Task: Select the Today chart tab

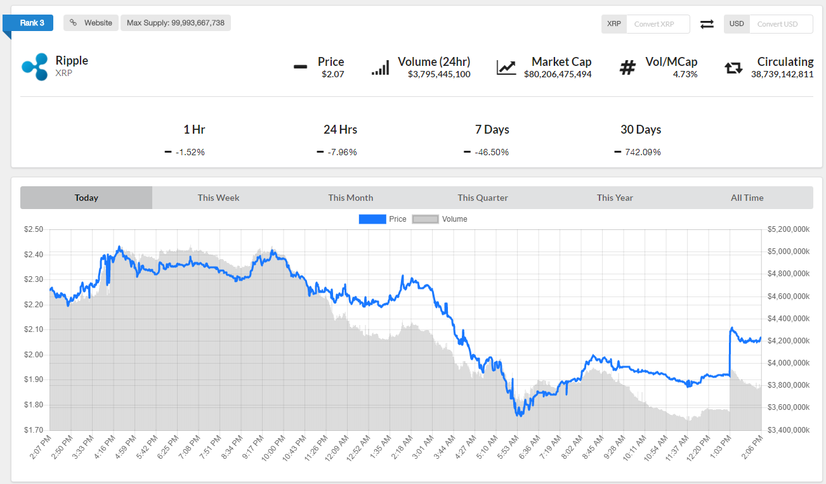Action: tap(86, 198)
